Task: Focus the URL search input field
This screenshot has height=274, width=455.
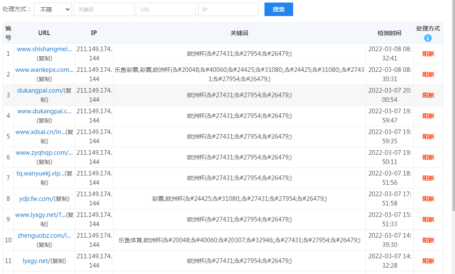Action: (x=166, y=9)
